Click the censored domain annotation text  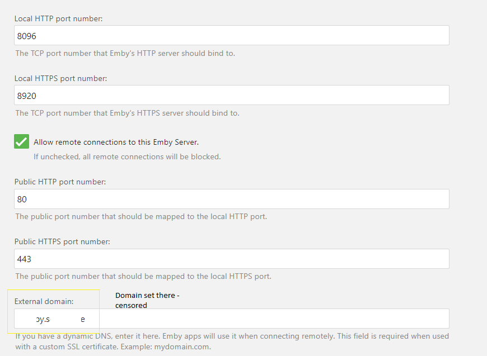click(x=146, y=300)
